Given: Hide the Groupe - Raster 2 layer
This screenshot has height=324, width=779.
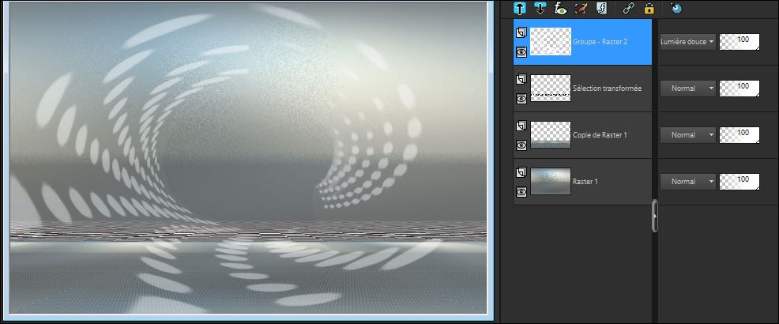Looking at the screenshot, I should (521, 51).
